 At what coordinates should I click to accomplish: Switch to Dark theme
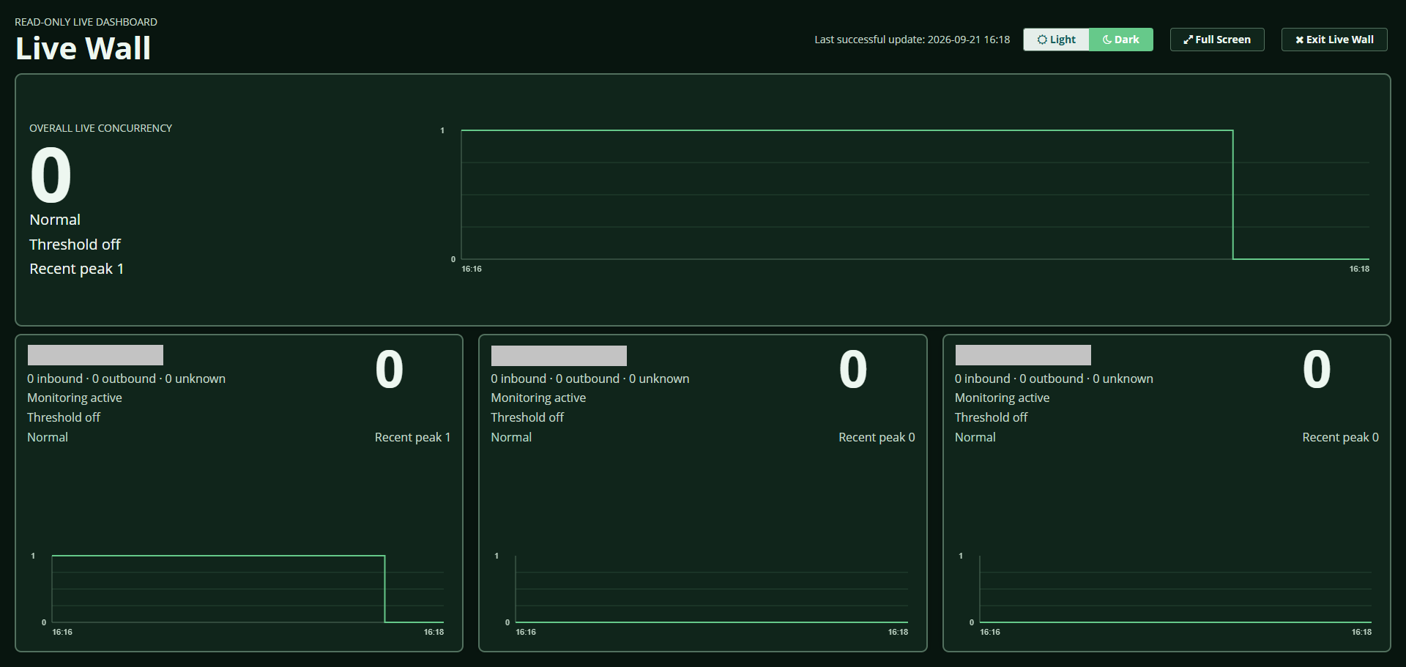click(x=1121, y=40)
